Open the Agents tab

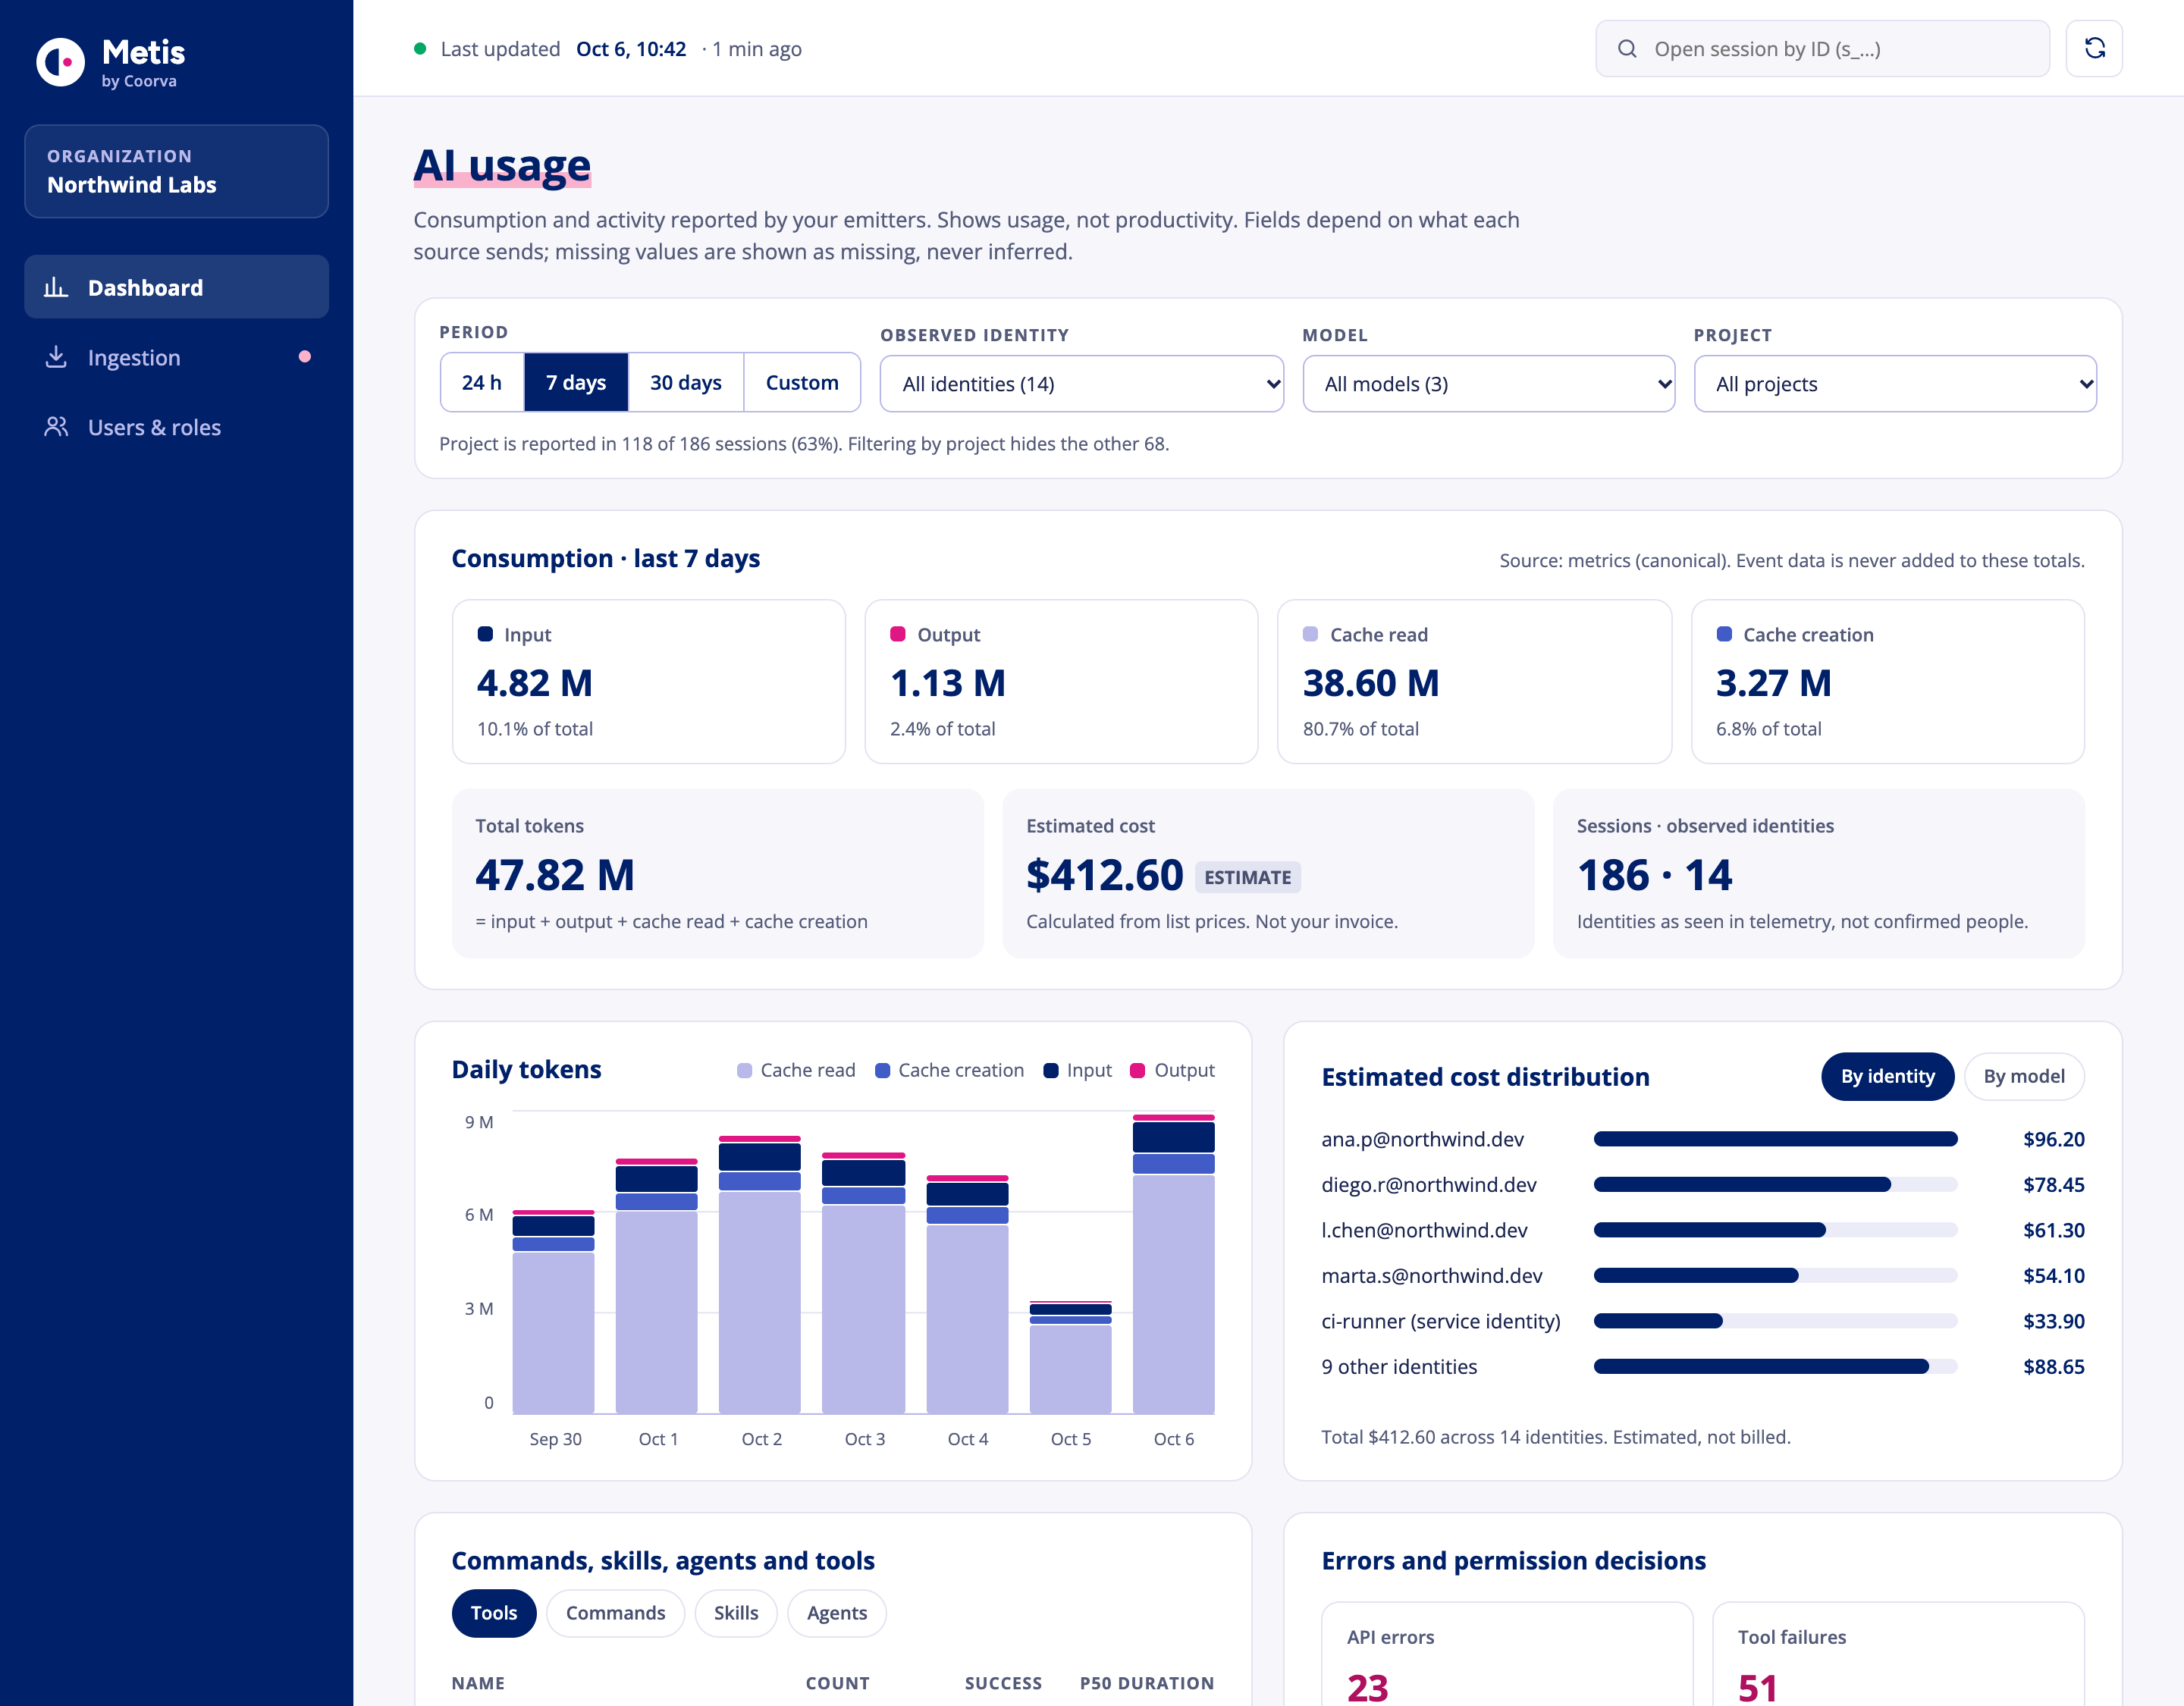[x=837, y=1613]
